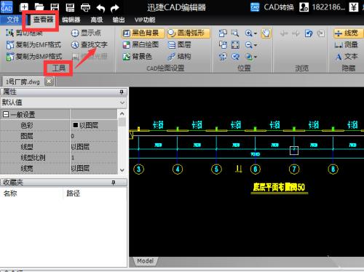Open the 图层 layers tool
Screen dimensions: 364x272
179,44
